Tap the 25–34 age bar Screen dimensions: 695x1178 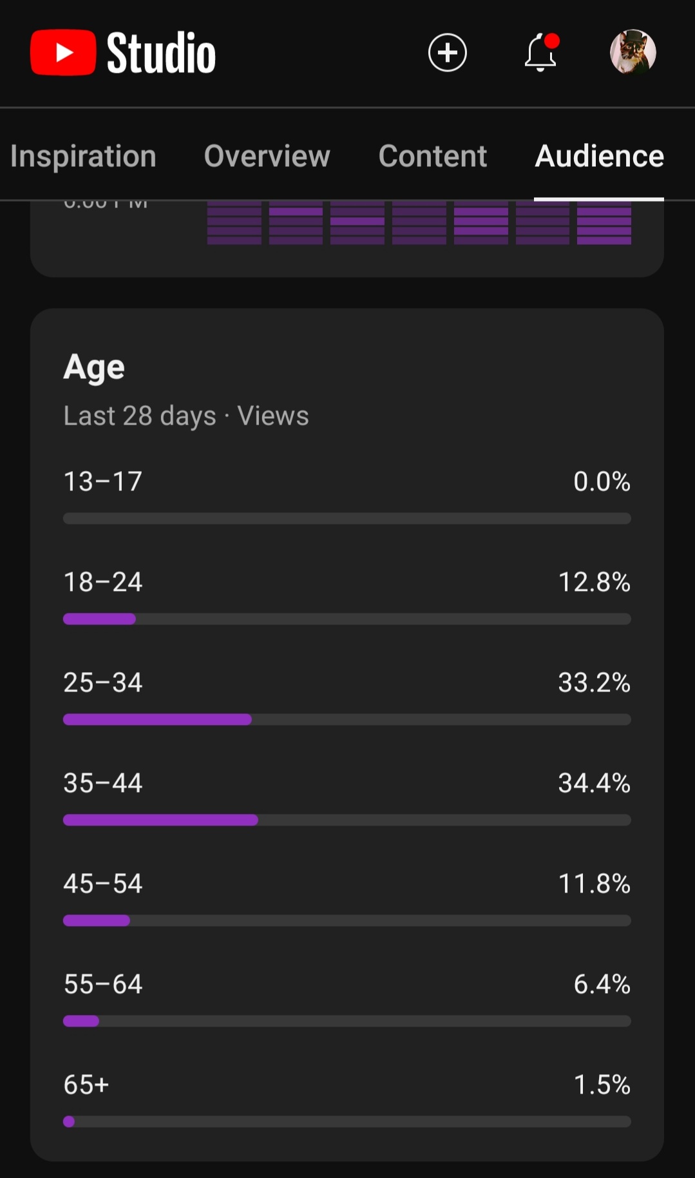click(347, 719)
